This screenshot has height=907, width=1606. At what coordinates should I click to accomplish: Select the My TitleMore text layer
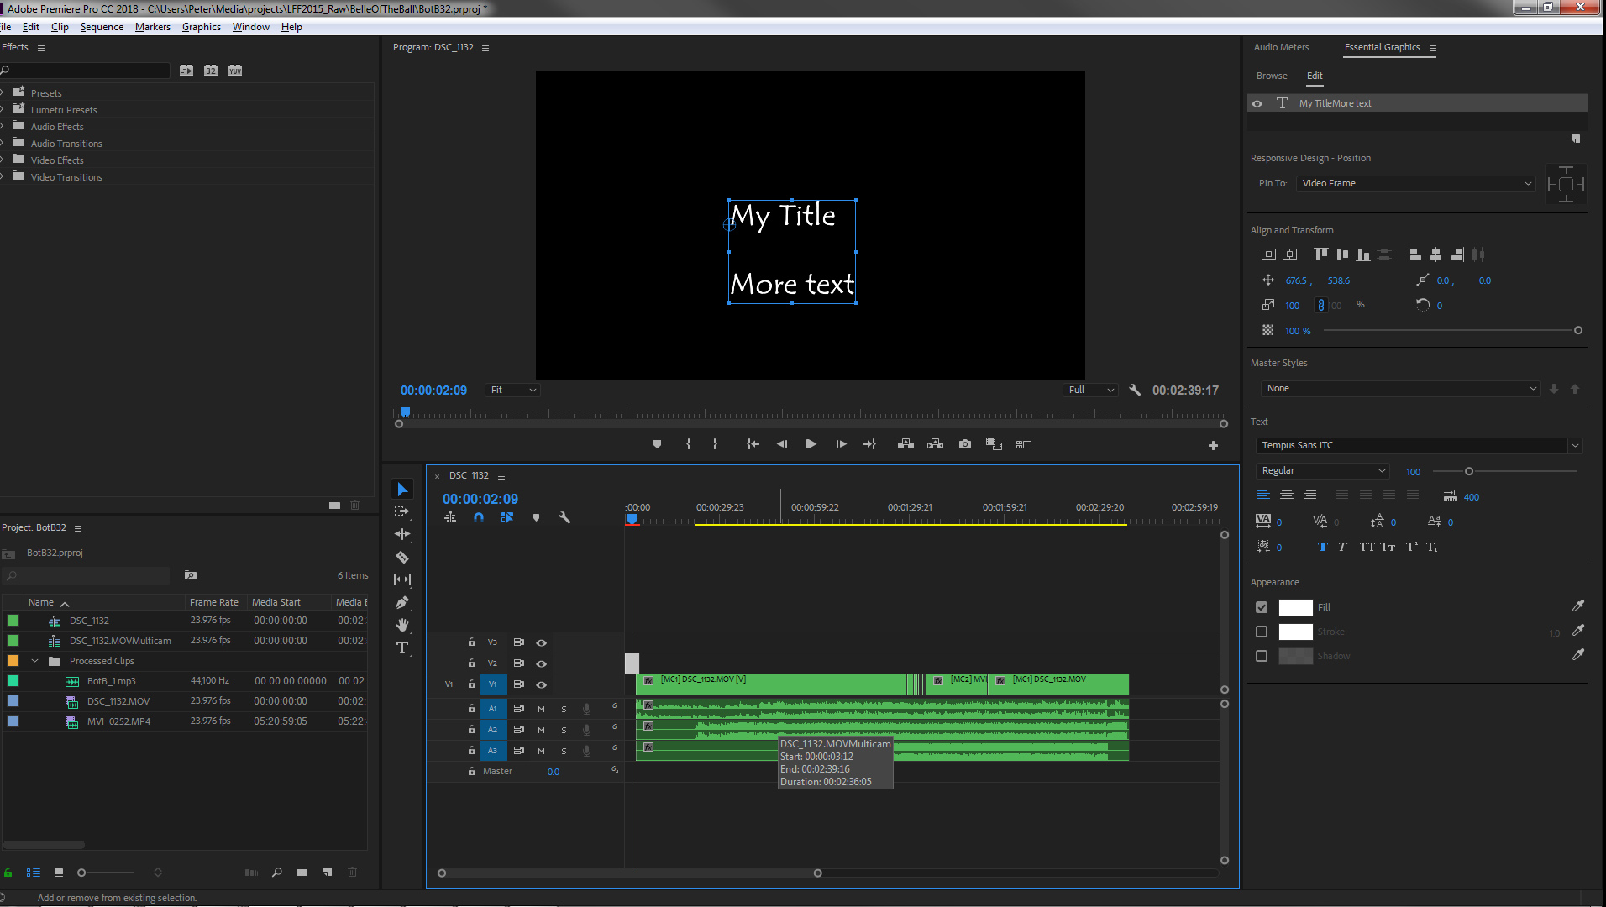click(1335, 103)
